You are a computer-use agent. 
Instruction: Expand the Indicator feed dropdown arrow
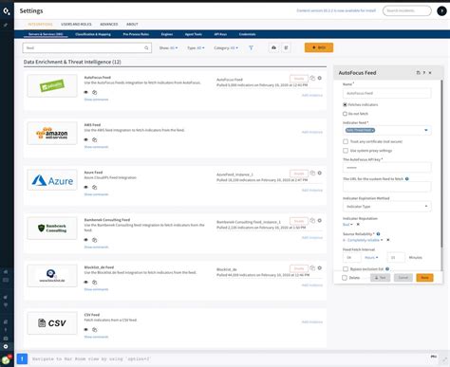coord(426,130)
